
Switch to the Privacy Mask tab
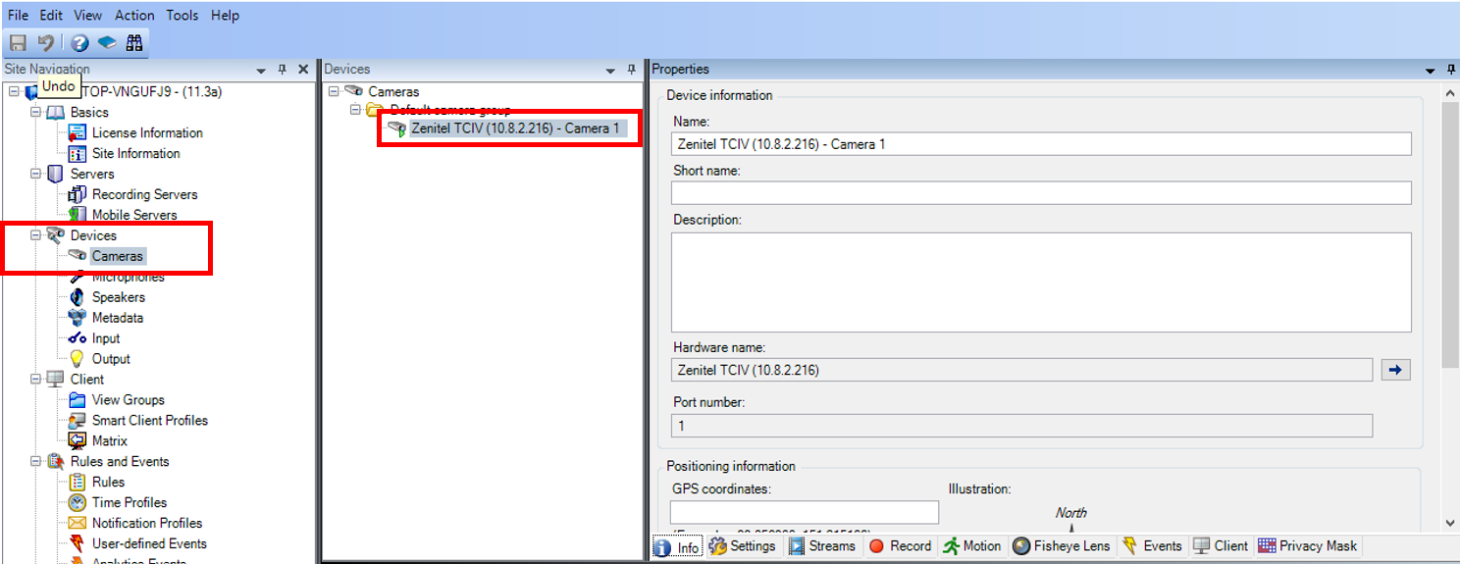1308,546
